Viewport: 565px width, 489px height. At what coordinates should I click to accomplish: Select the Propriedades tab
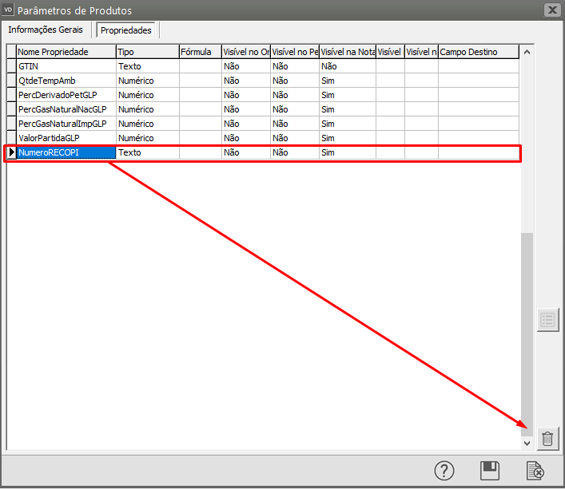[125, 30]
